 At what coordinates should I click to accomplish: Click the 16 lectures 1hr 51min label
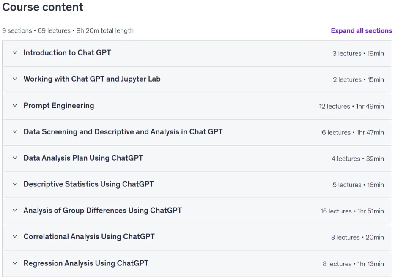352,211
